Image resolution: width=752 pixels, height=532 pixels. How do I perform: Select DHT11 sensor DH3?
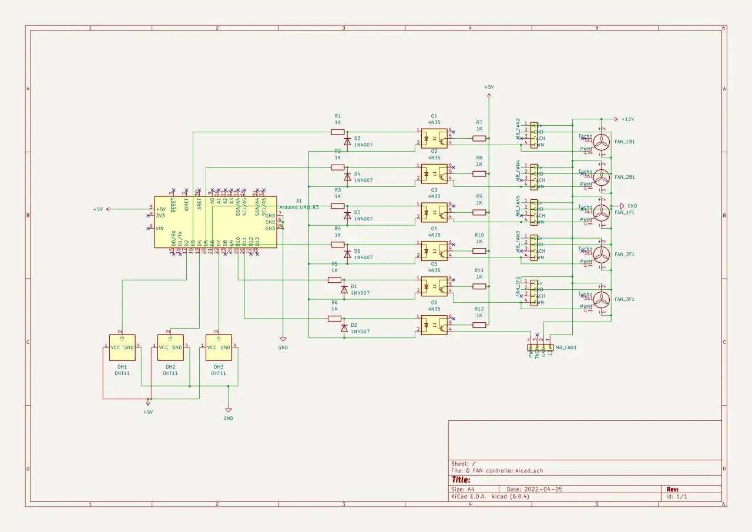point(217,348)
